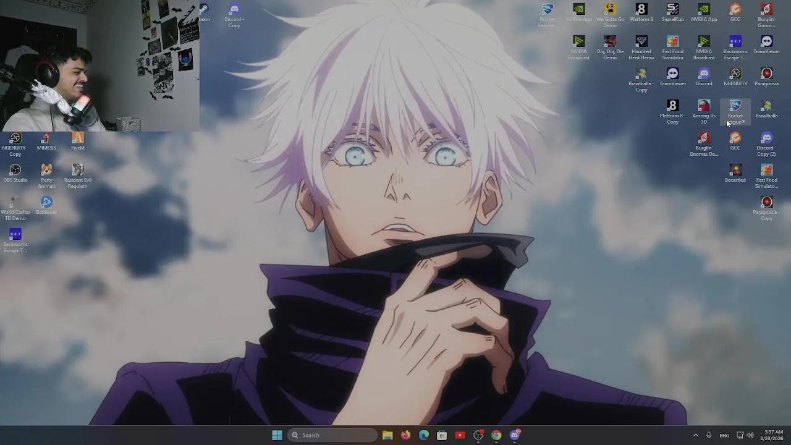The height and width of the screenshot is (445, 791).
Task: Open the Windows Start menu
Action: point(277,435)
